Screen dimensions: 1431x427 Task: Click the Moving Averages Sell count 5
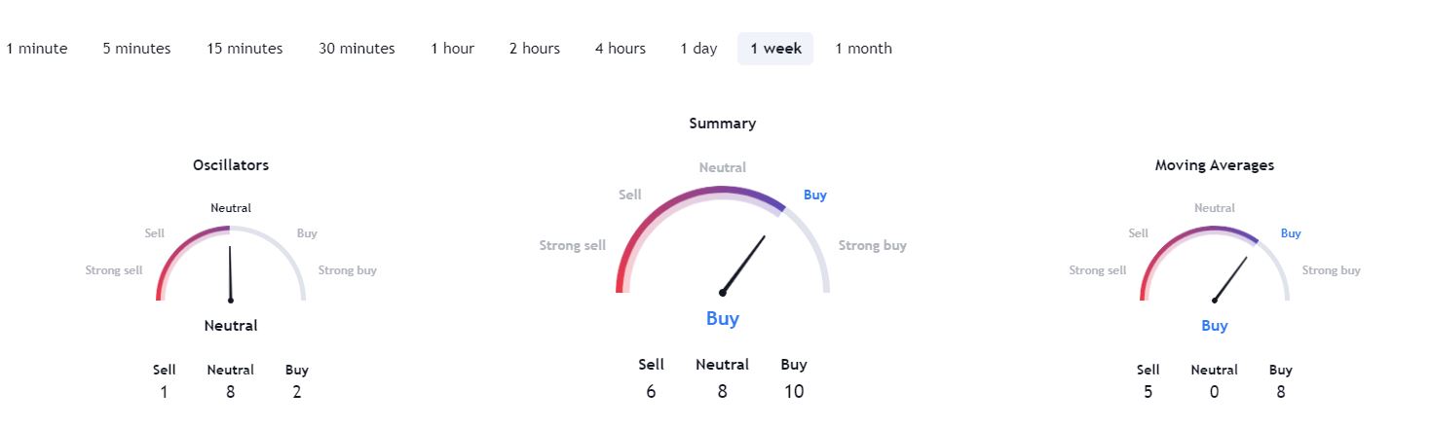pos(1149,392)
